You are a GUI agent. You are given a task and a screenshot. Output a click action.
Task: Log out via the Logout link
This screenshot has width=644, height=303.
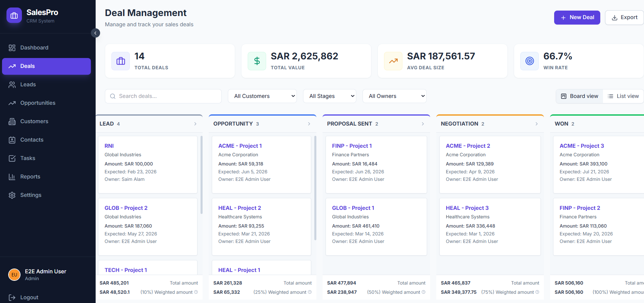[29, 298]
